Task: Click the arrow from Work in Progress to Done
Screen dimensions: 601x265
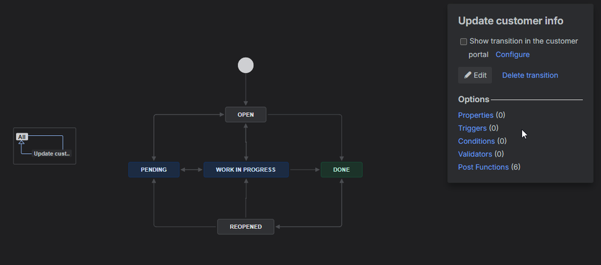Action: [304, 170]
